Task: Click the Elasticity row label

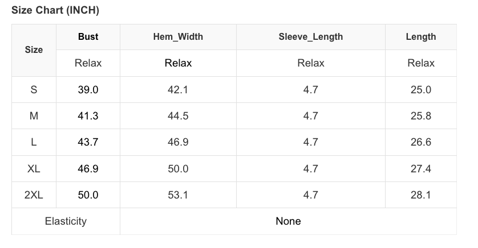Action: [x=66, y=221]
